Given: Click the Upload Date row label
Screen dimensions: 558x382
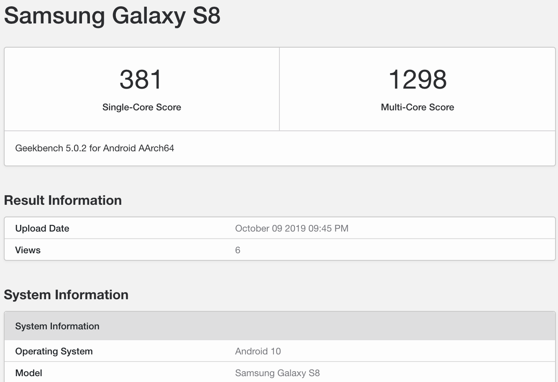Looking at the screenshot, I should coord(42,228).
